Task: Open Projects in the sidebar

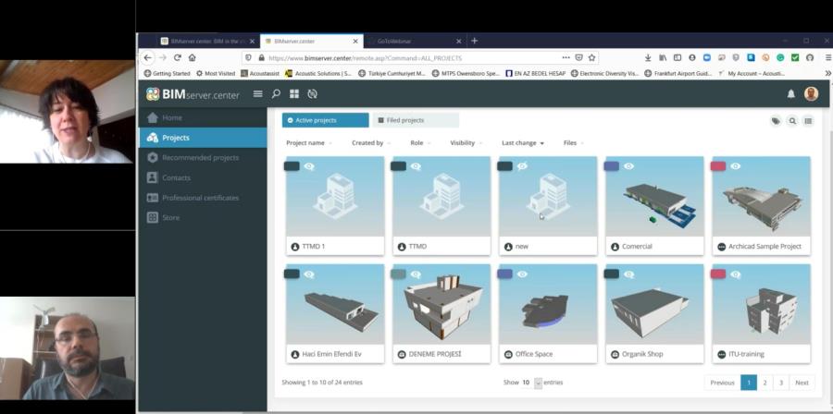Action: (203, 138)
